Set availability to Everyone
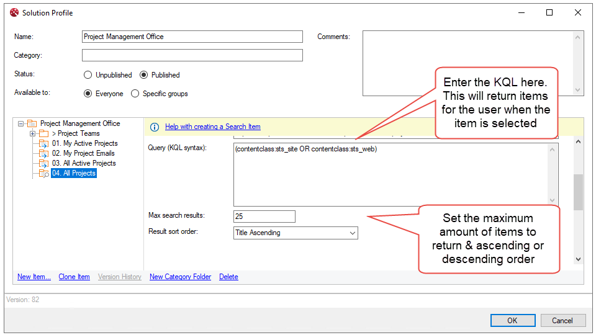The image size is (596, 335). pos(88,94)
